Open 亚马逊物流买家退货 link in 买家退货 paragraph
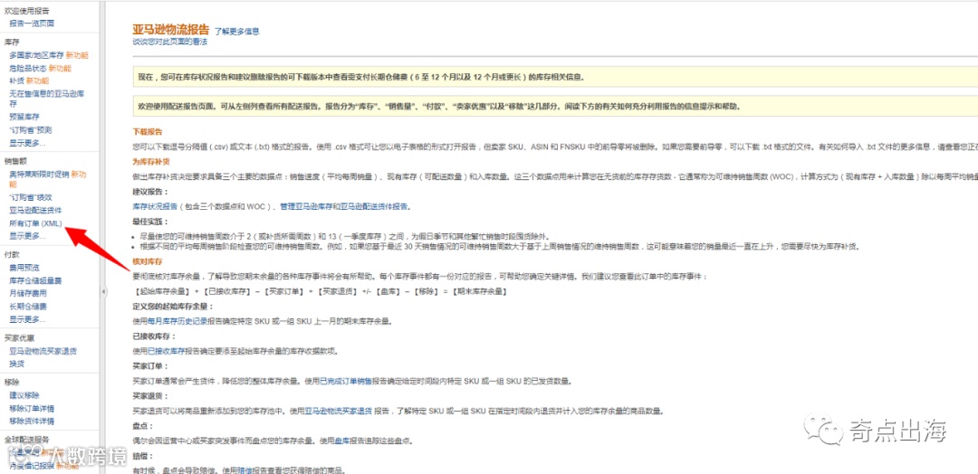The width and height of the screenshot is (978, 474). click(339, 412)
